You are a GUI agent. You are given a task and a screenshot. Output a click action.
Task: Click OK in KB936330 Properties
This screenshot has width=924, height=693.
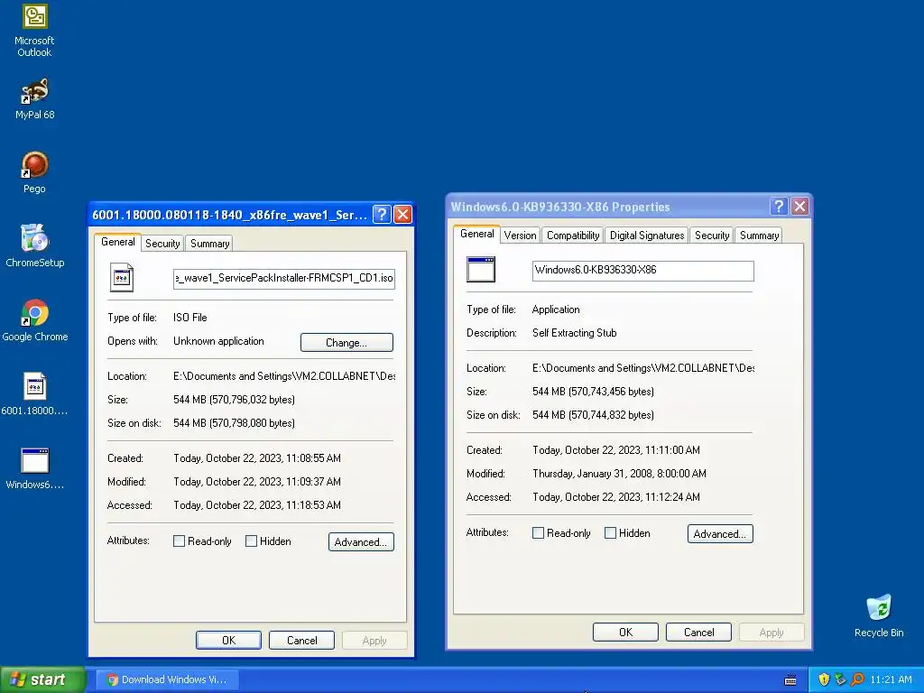(625, 632)
